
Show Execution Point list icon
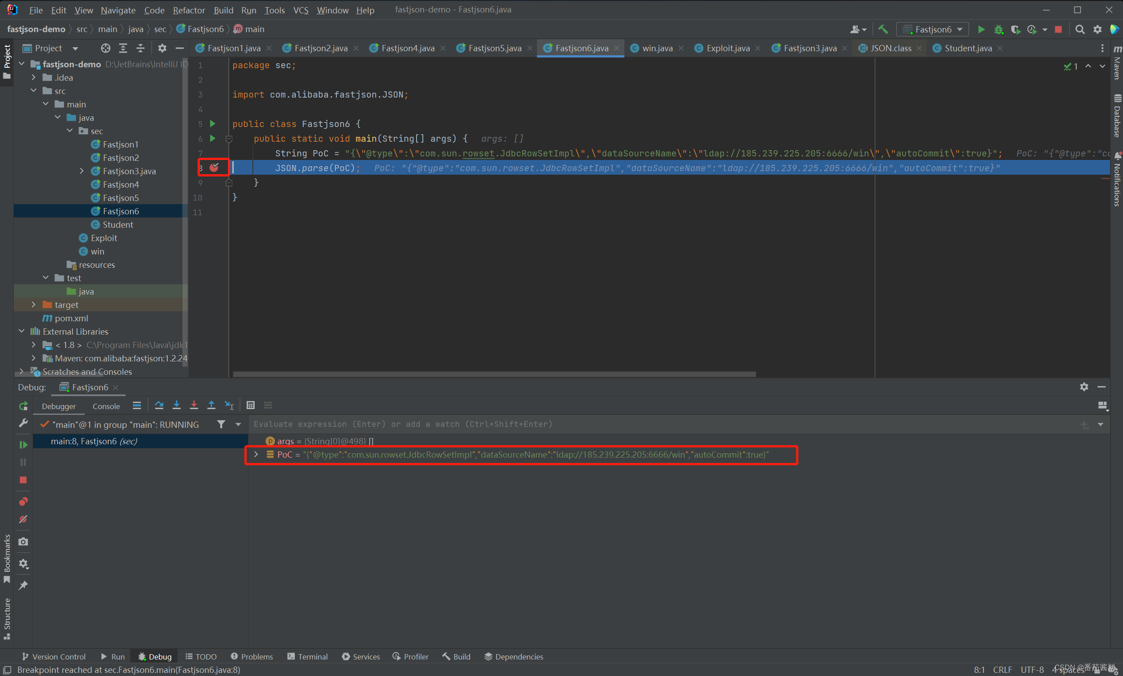(x=137, y=405)
